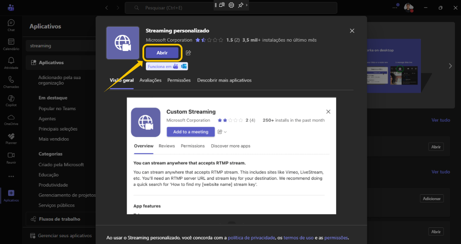This screenshot has height=244, width=461.
Task: Open Settings and more ellipsis
Action: point(395,8)
